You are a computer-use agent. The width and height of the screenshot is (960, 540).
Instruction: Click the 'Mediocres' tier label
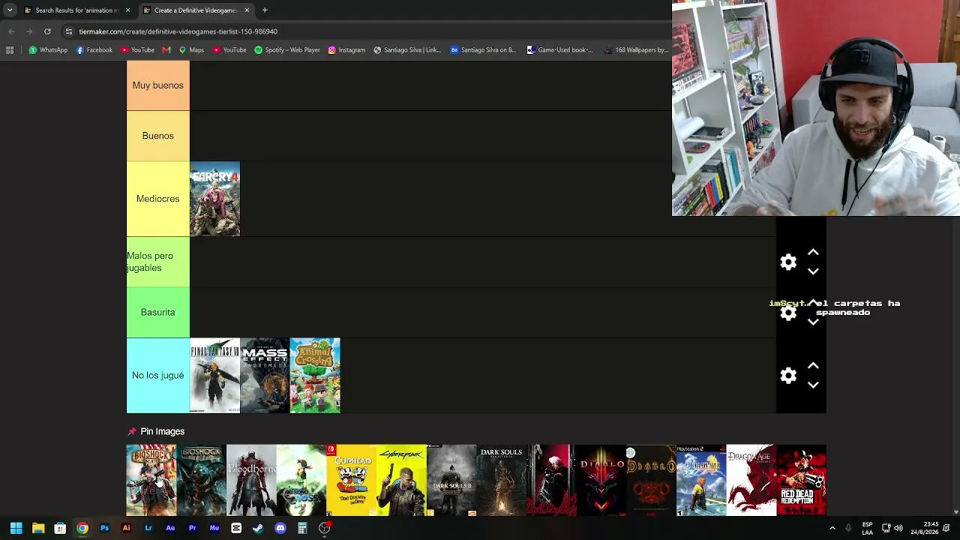click(x=157, y=199)
